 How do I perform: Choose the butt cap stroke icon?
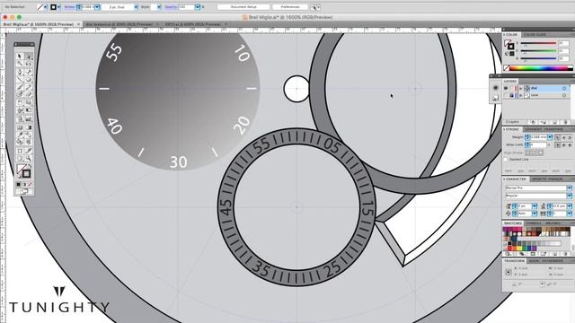[x=557, y=137]
